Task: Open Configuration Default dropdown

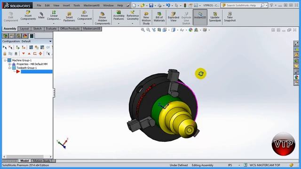Action: [x=50, y=41]
